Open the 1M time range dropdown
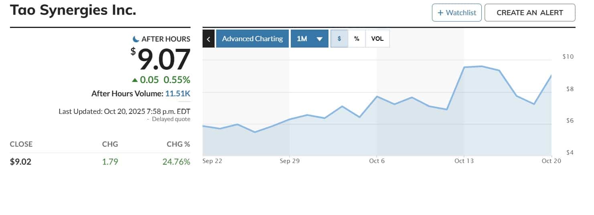The width and height of the screenshot is (594, 215). [309, 39]
